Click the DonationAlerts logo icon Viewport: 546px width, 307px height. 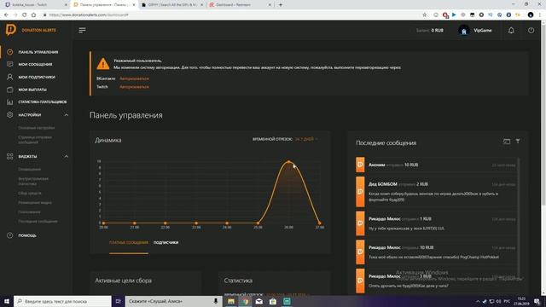click(x=11, y=30)
